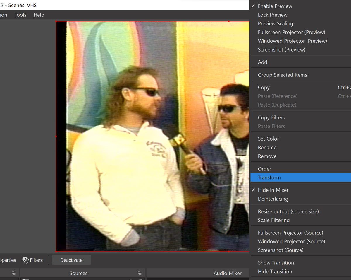Expand the Deinterlacing submenu

click(x=273, y=199)
